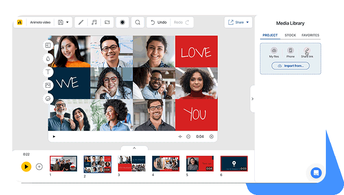Play the video with yellow play button
Image resolution: width=344 pixels, height=195 pixels.
point(26,167)
